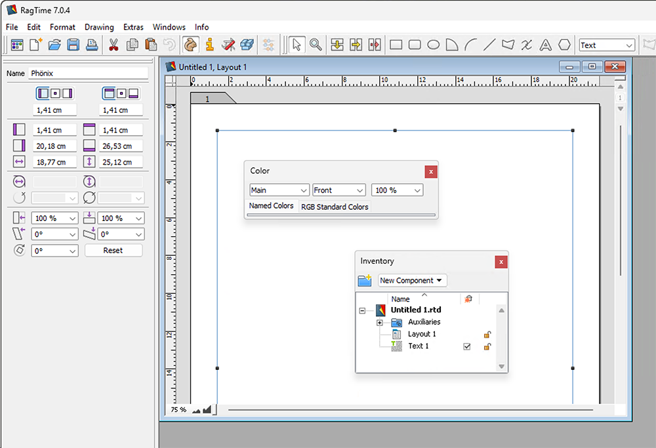Open the Drawing menu
656x448 pixels.
coord(99,27)
